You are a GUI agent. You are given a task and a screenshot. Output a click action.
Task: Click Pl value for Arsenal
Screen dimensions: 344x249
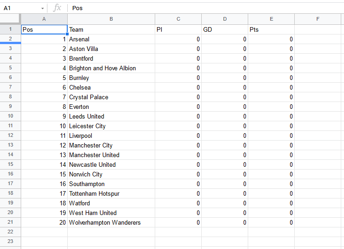[178, 39]
